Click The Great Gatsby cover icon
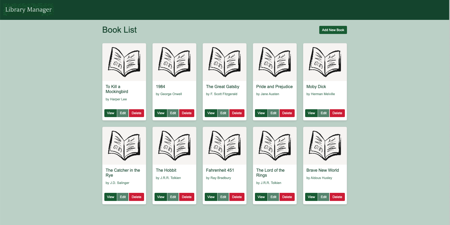450x225 pixels. click(x=224, y=62)
